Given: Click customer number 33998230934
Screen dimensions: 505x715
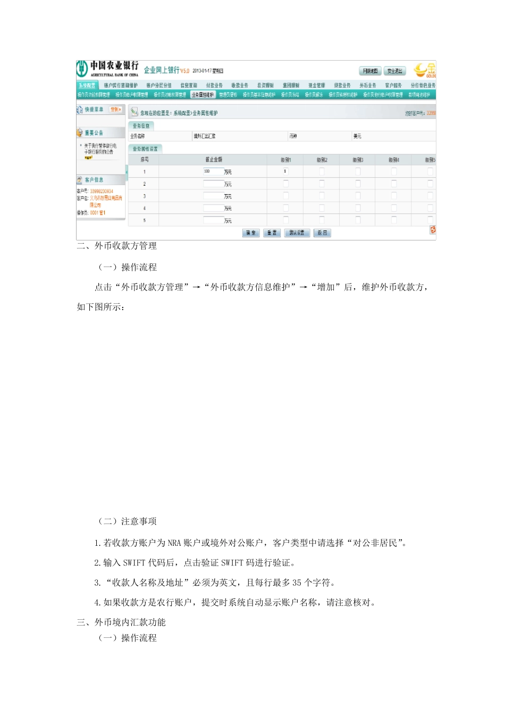Looking at the screenshot, I should (x=102, y=192).
